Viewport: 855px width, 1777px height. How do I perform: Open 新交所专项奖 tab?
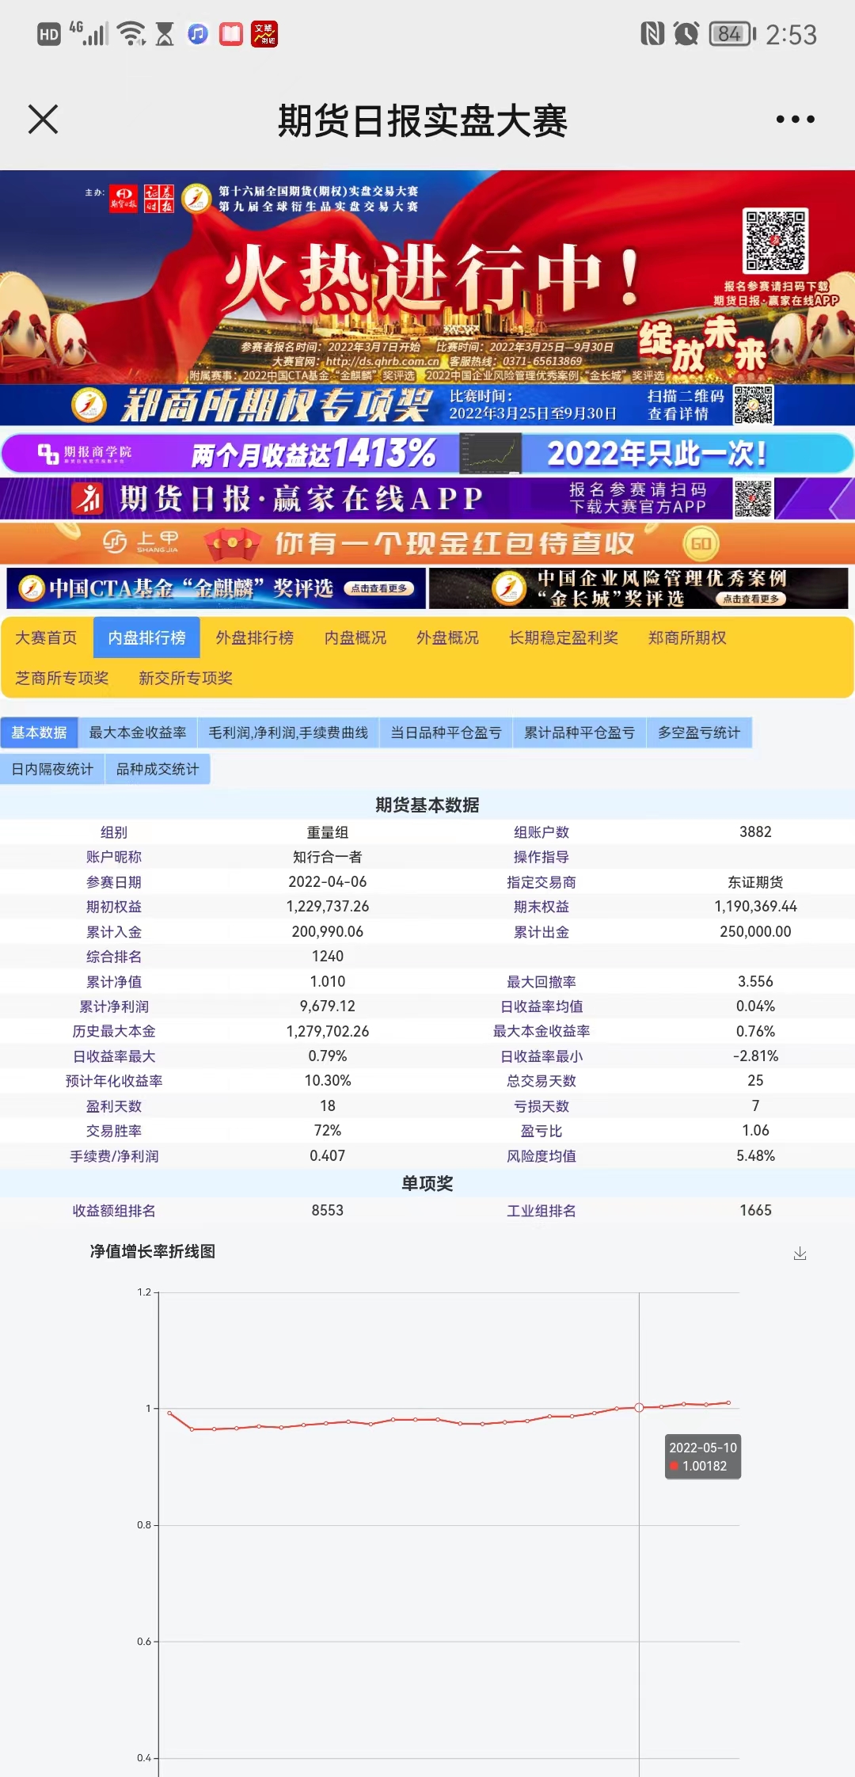pyautogui.click(x=185, y=678)
